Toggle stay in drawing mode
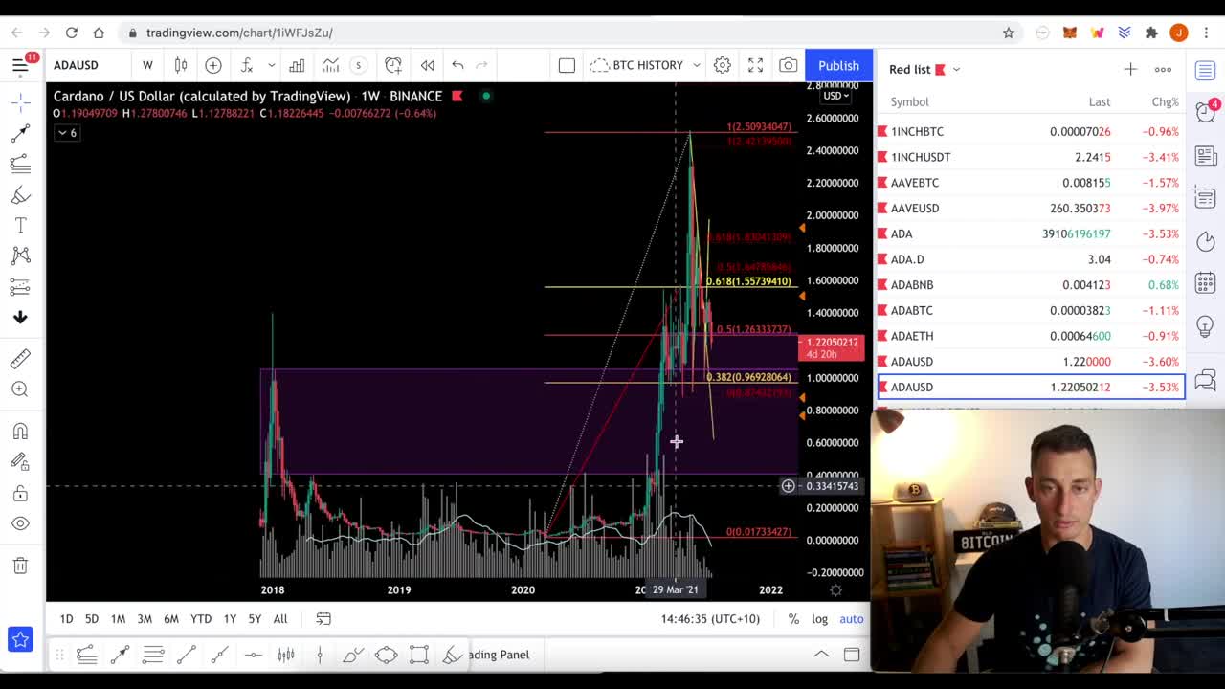Image resolution: width=1225 pixels, height=689 pixels. pyautogui.click(x=20, y=461)
